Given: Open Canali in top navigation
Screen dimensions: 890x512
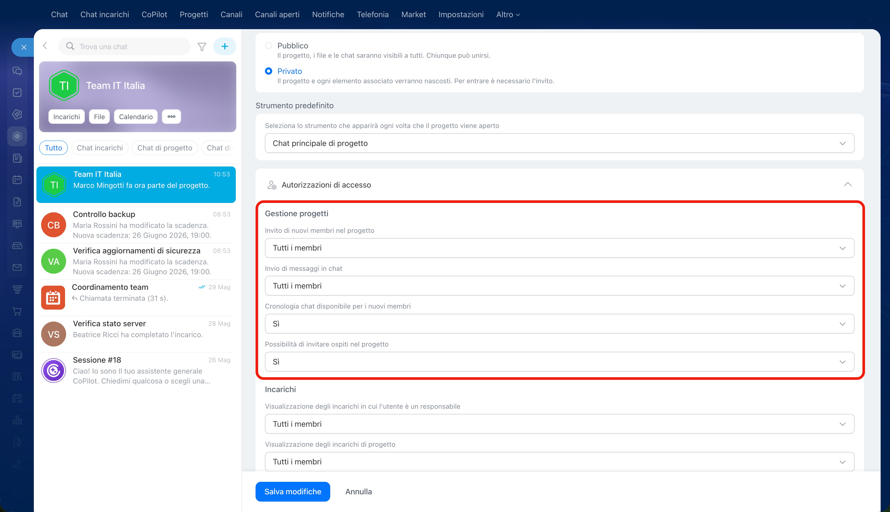Looking at the screenshot, I should [231, 14].
